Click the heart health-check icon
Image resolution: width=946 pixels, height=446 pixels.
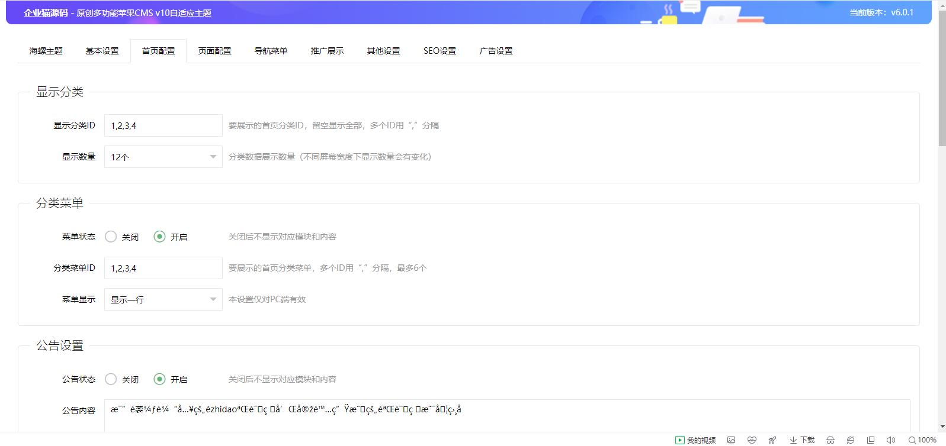tap(752, 440)
